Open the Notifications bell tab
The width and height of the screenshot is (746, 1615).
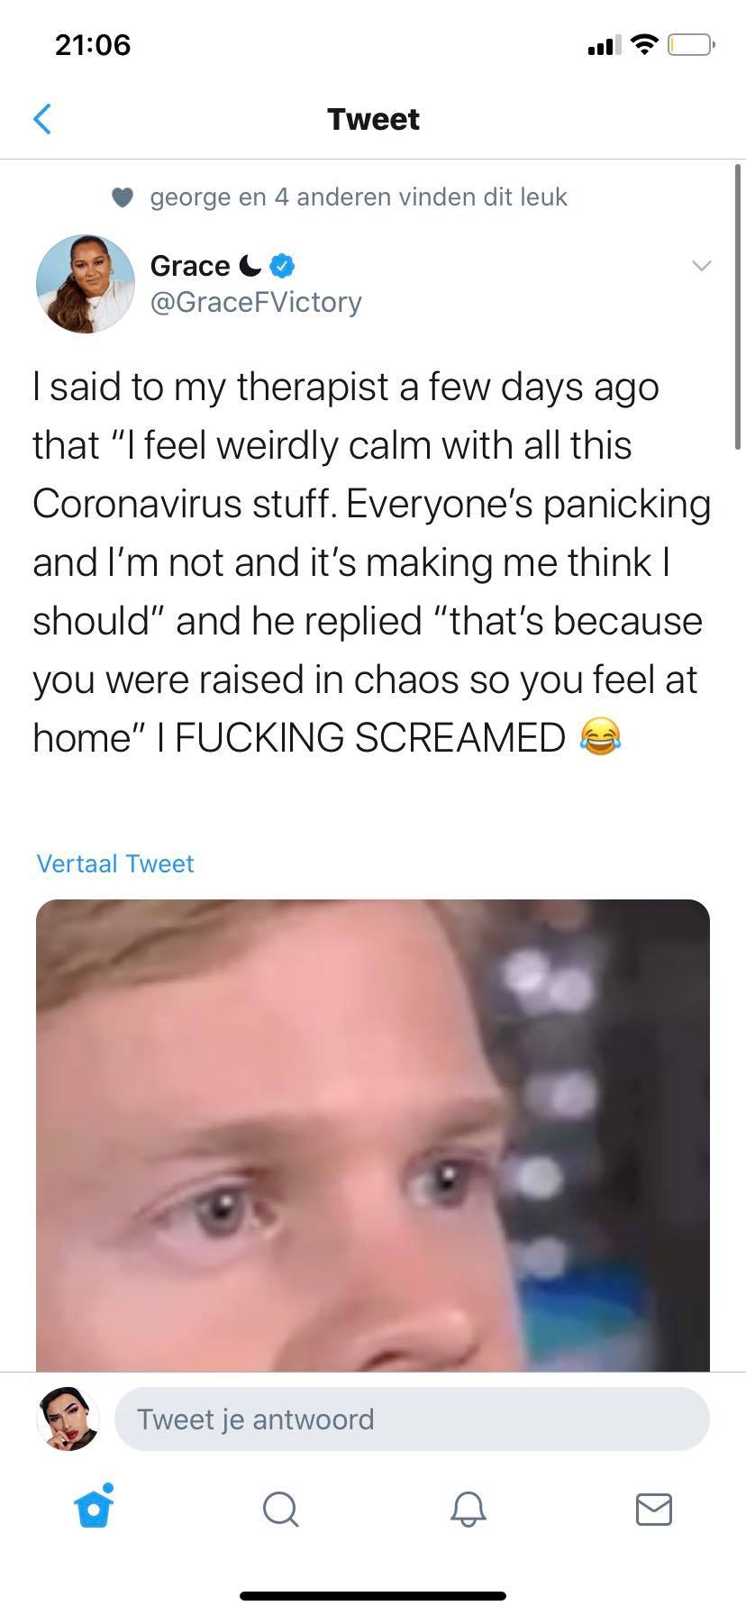point(468,1509)
